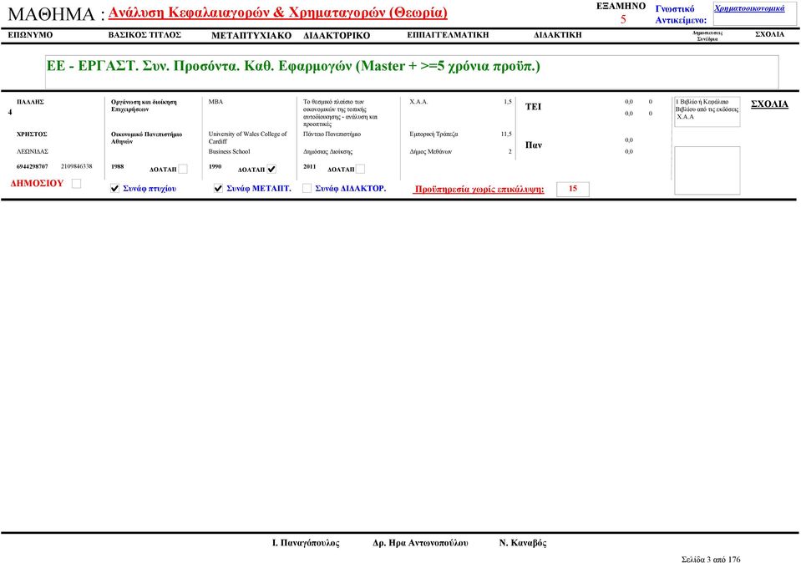Click Πάντειο Πανεπιστήμιο
Viewport: 801px width, 563px height.
click(x=332, y=134)
